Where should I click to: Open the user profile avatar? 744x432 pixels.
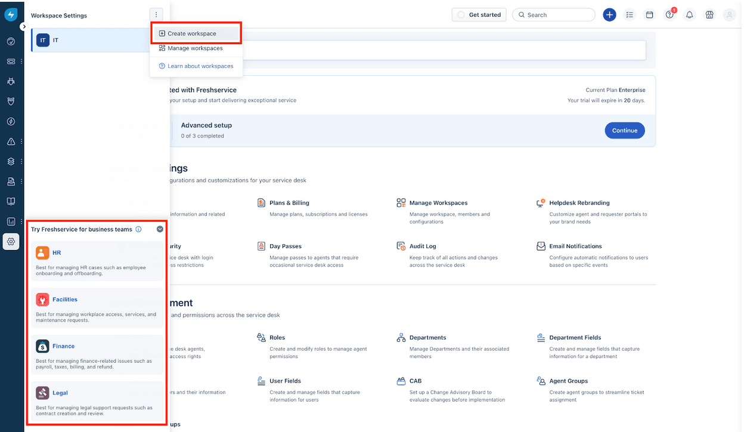pos(729,15)
